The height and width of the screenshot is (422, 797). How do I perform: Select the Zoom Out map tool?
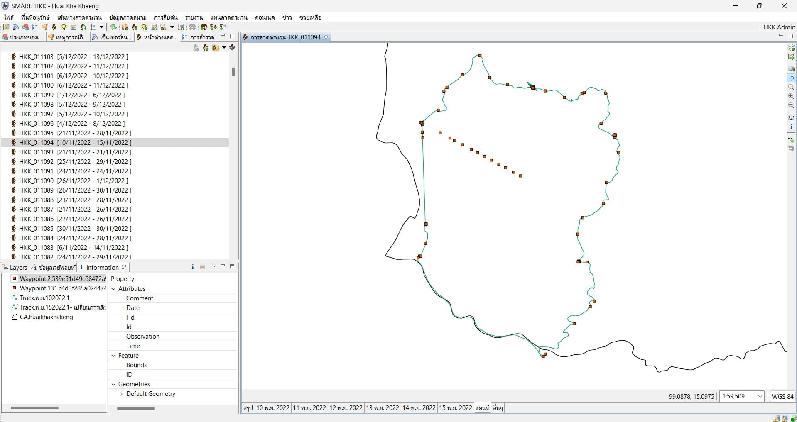pyautogui.click(x=791, y=105)
